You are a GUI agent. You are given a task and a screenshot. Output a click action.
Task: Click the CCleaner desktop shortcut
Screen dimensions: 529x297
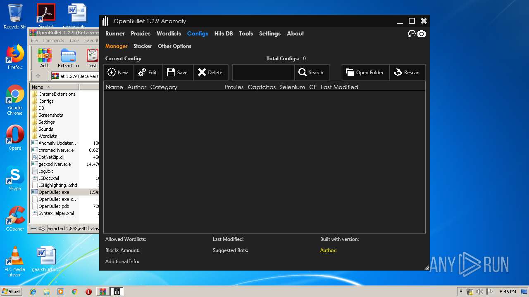coord(15,219)
